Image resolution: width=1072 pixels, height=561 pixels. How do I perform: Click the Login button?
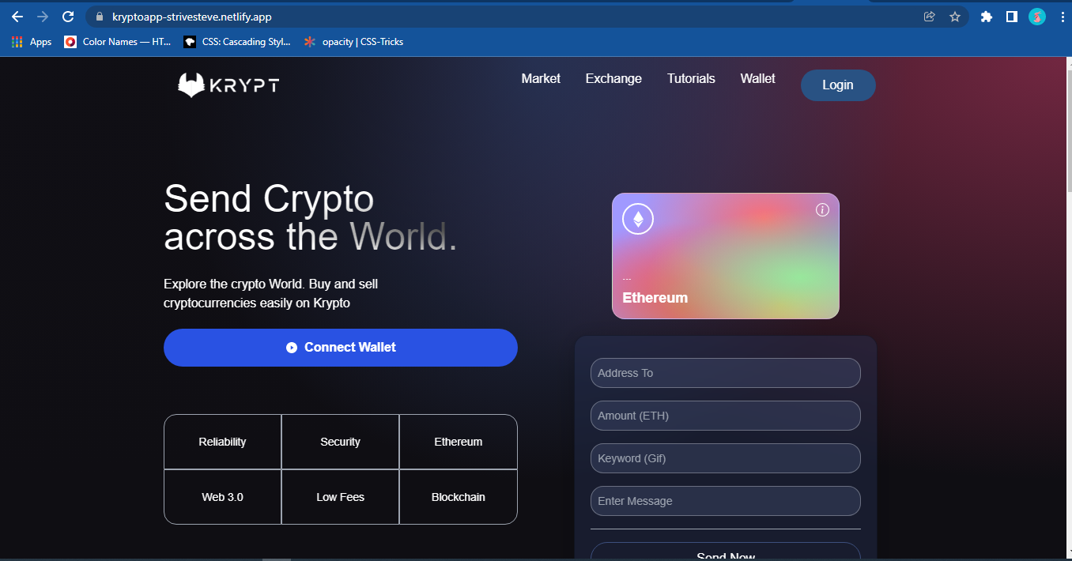click(838, 85)
